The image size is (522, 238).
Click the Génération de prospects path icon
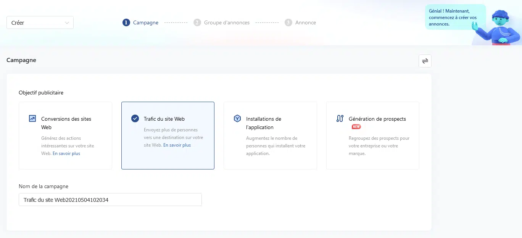click(340, 118)
